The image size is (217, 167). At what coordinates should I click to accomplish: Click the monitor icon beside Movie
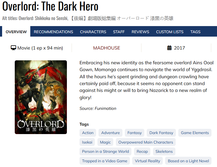(13, 48)
